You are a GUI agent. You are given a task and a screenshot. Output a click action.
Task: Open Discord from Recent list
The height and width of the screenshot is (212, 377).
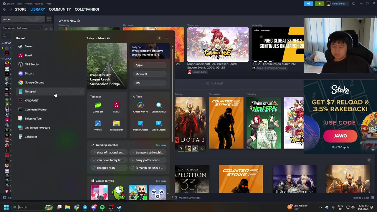(50, 73)
